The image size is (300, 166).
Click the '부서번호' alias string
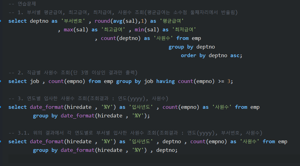(73, 21)
